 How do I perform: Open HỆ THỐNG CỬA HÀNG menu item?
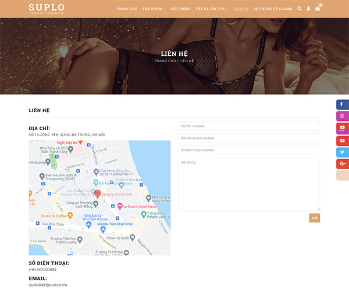(x=273, y=9)
